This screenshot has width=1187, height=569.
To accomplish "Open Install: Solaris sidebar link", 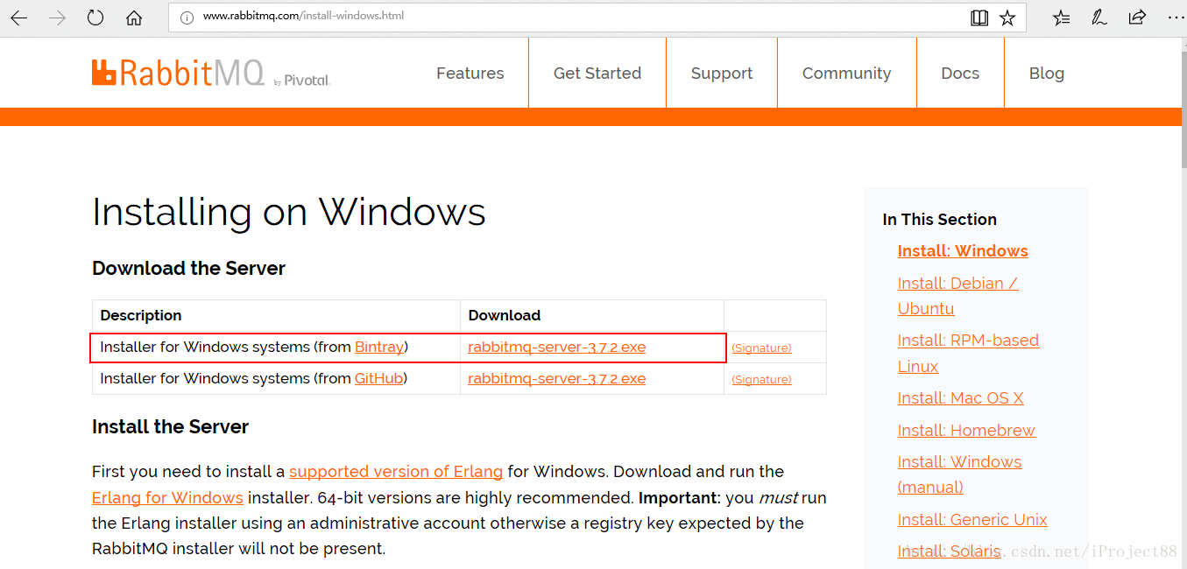I will [x=949, y=551].
